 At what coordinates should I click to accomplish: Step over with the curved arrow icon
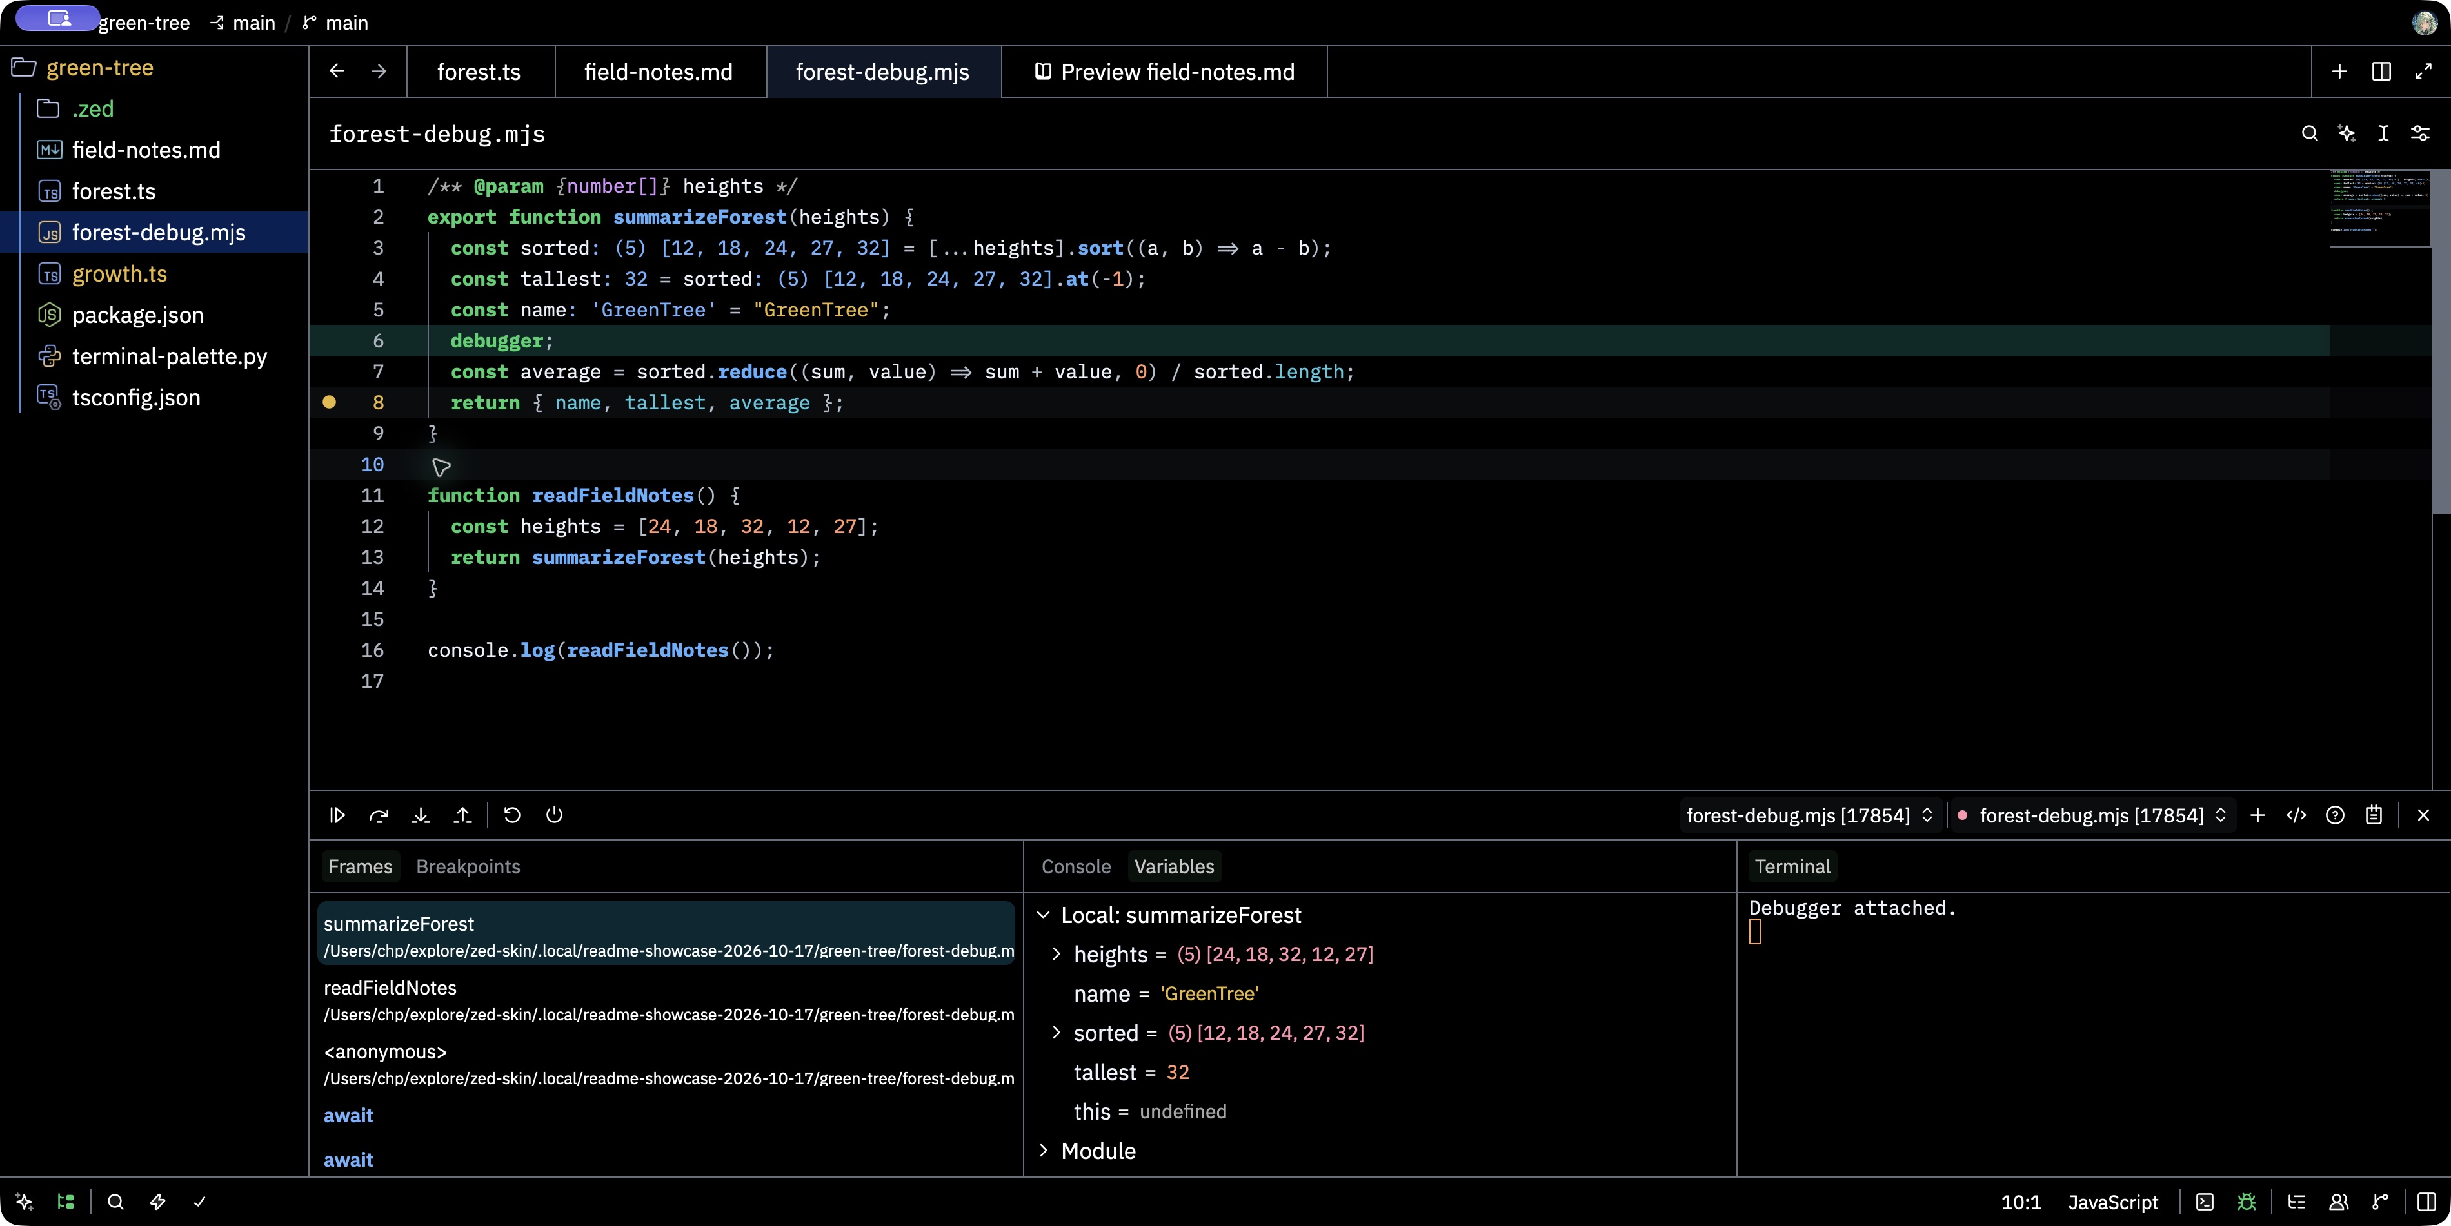point(379,815)
